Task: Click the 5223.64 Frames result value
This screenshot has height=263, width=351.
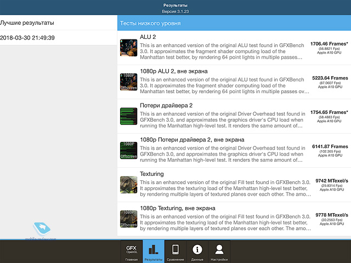Action: pyautogui.click(x=330, y=78)
